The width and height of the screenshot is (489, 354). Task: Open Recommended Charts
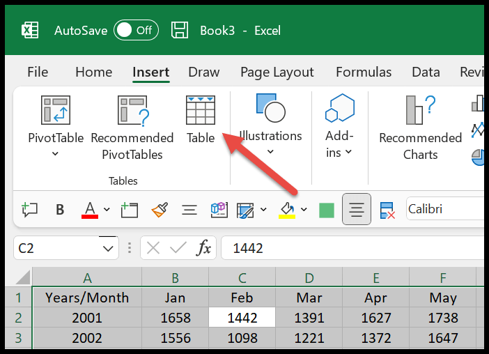pyautogui.click(x=421, y=128)
